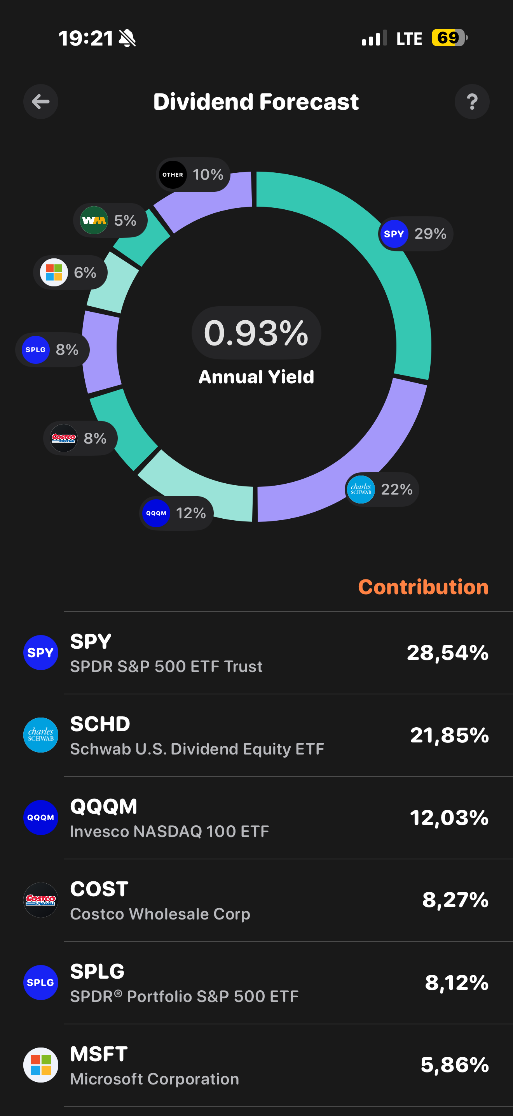Image resolution: width=513 pixels, height=1116 pixels.
Task: Tap the Schwab 22% chart label
Action: [382, 490]
